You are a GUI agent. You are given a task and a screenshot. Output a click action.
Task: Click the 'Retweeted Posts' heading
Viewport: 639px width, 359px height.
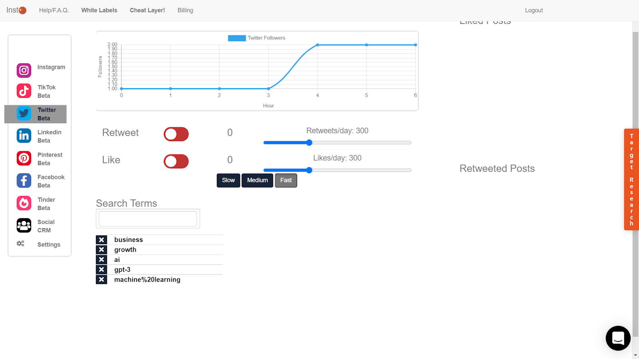pyautogui.click(x=497, y=168)
